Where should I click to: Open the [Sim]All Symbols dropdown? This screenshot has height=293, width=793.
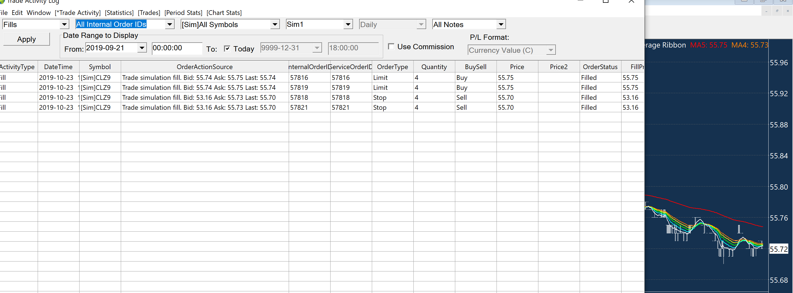click(275, 24)
